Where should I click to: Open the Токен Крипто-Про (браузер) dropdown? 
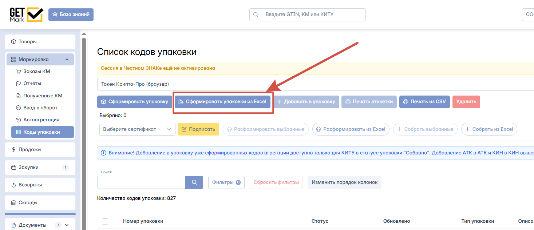click(x=315, y=84)
